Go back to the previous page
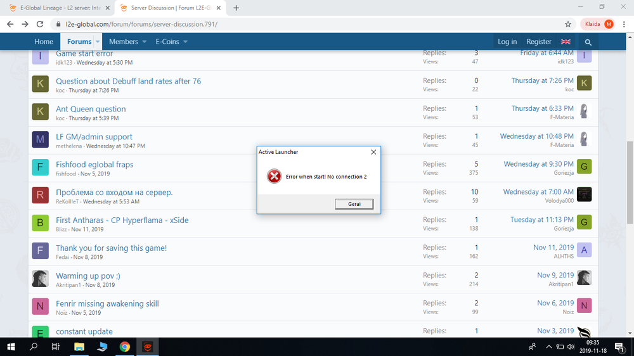Image resolution: width=634 pixels, height=356 pixels. 10,24
